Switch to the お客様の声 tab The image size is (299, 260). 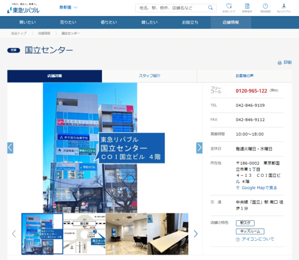(244, 76)
